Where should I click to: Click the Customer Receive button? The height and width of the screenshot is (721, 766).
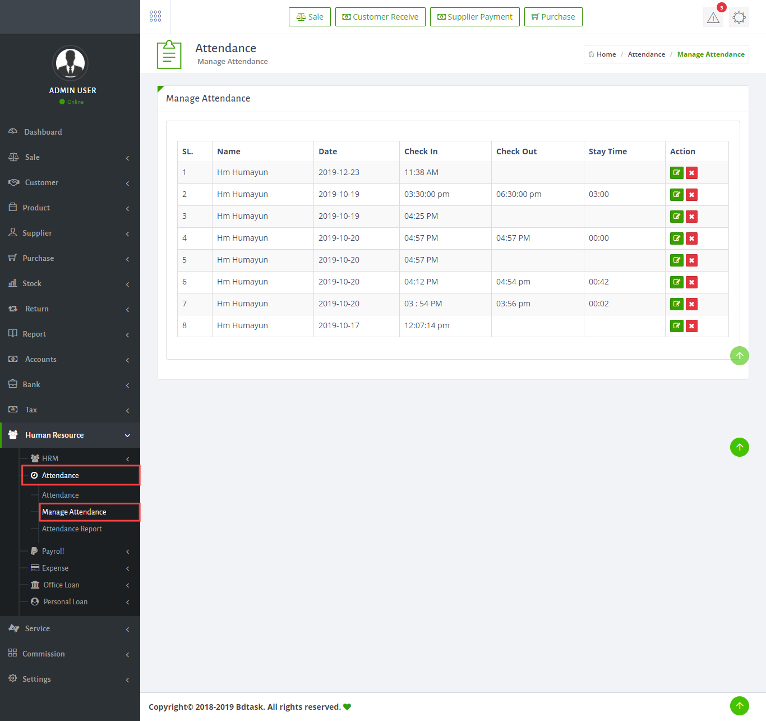point(380,17)
